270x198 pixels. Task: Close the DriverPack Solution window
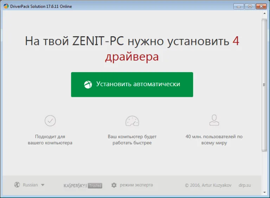(261, 6)
